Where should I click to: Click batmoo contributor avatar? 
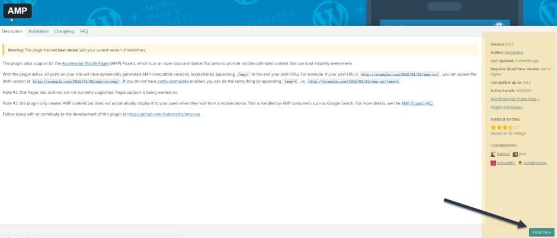click(493, 154)
